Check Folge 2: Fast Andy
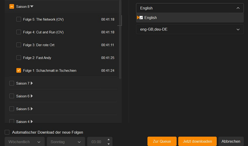The width and height of the screenshot is (248, 146). (19, 58)
